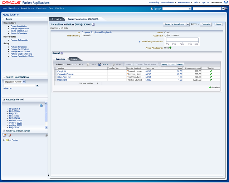Click the Recently Viewed scrollbar down arrow
Screen dimensions: 229x183
point(46,127)
